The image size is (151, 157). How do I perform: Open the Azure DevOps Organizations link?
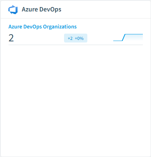pos(43,27)
